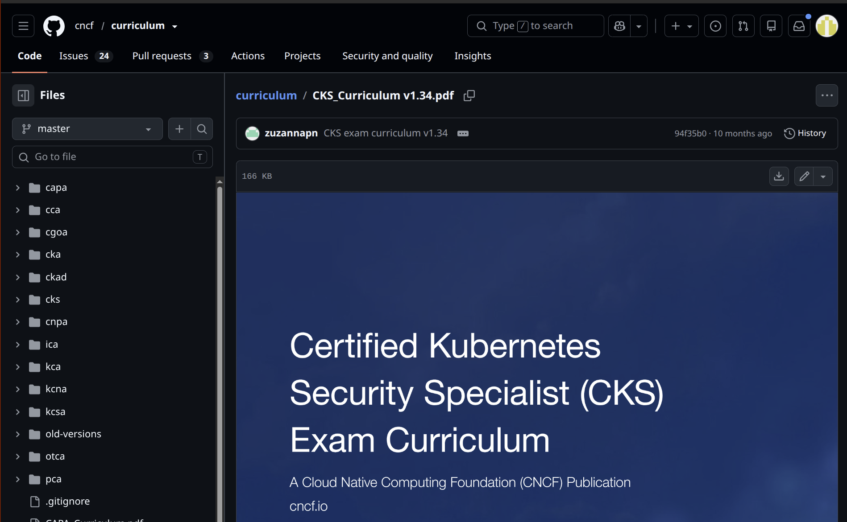
Task: Download the raw PDF file
Action: 779,177
